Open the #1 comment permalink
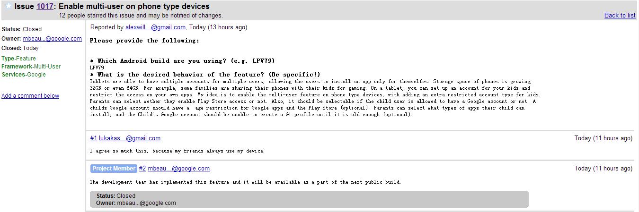The height and width of the screenshot is (212, 639). pyautogui.click(x=94, y=138)
